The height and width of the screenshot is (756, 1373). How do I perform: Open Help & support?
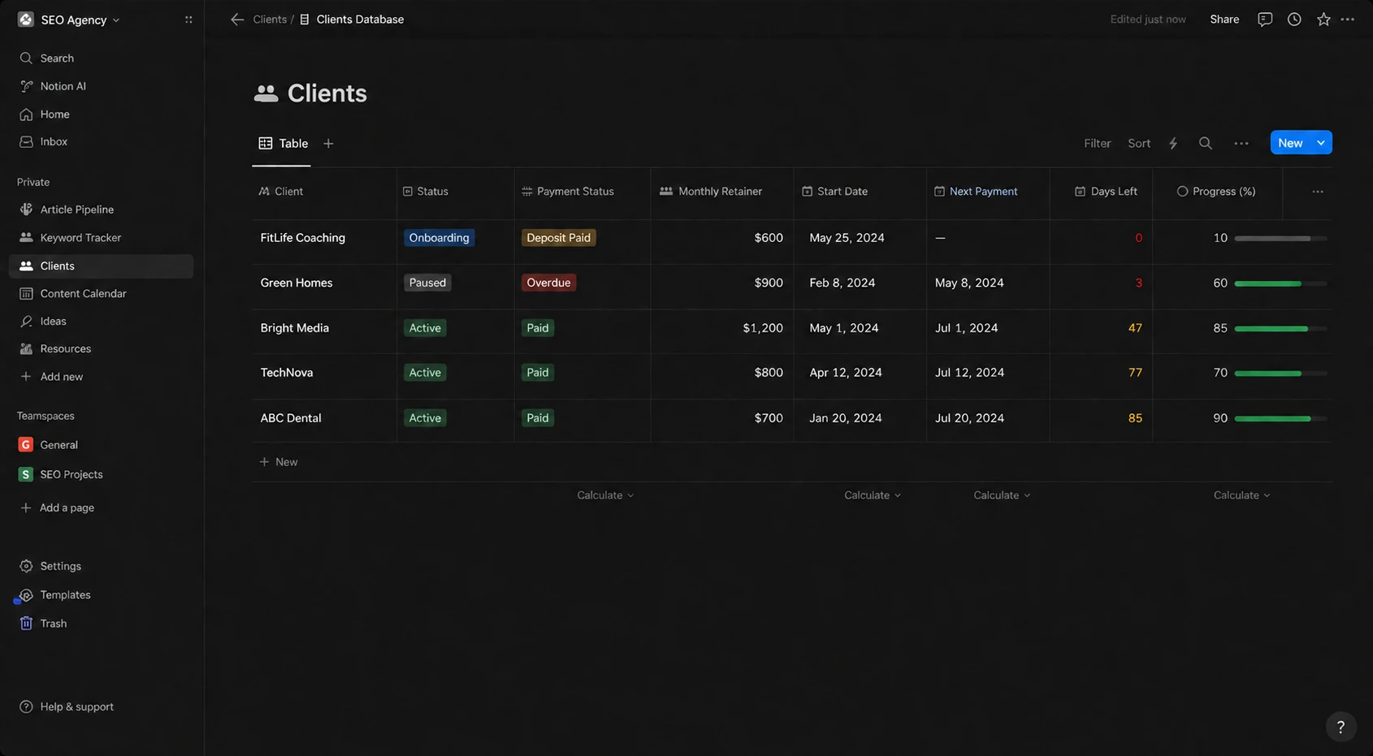[x=101, y=706]
